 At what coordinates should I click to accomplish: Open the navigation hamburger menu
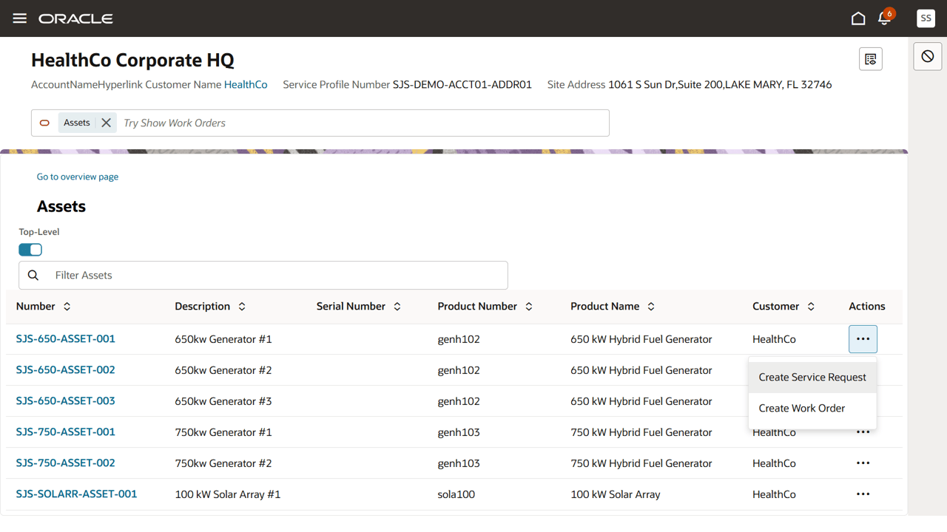click(19, 18)
